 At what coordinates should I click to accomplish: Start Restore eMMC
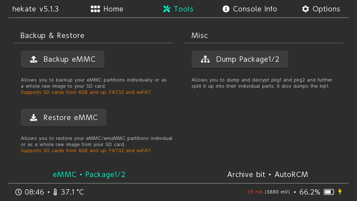(64, 118)
